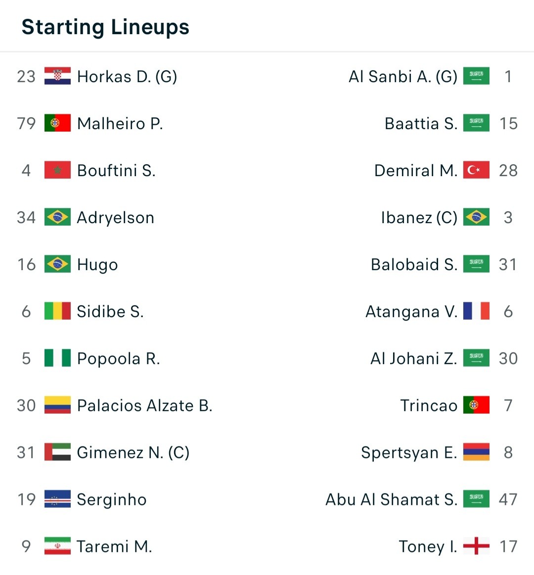This screenshot has height=575, width=534.
Task: Tap the Croatia flag beside Horkas D.
Action: pyautogui.click(x=57, y=76)
